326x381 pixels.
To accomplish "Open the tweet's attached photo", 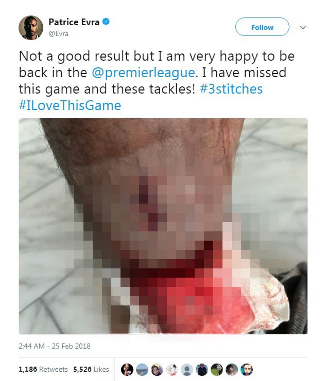I will point(163,226).
